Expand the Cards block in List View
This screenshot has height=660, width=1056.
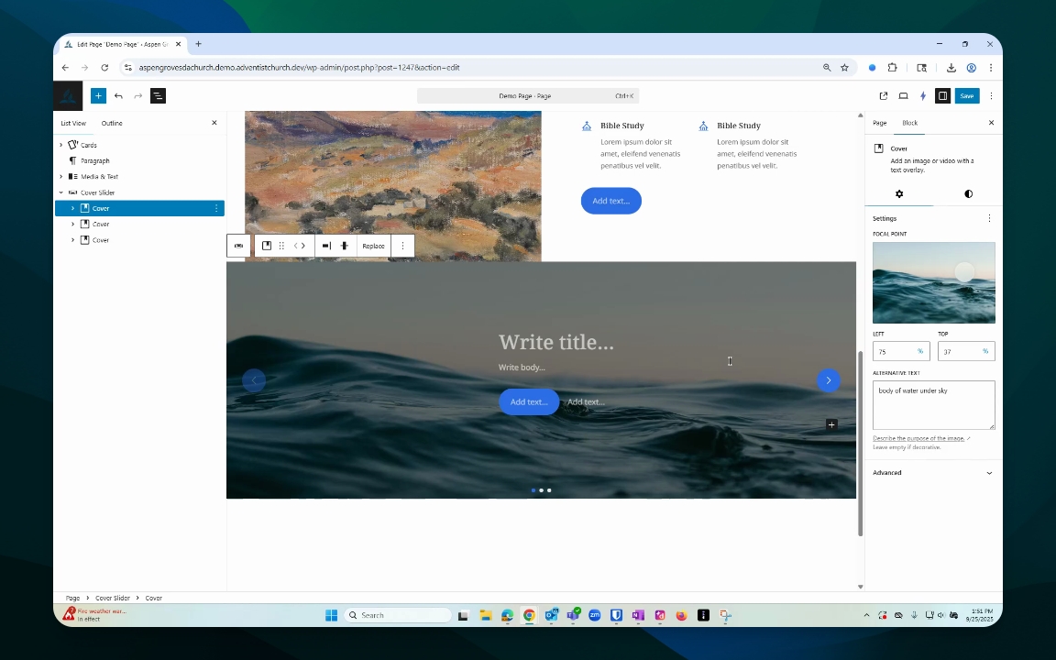[x=61, y=145]
